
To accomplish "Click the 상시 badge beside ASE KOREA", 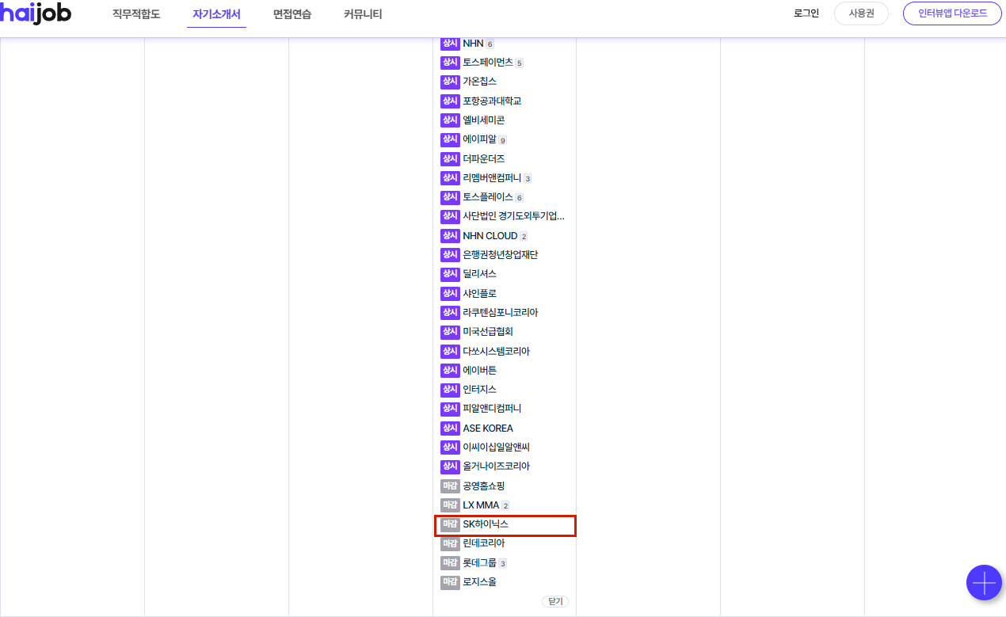I will click(x=450, y=428).
